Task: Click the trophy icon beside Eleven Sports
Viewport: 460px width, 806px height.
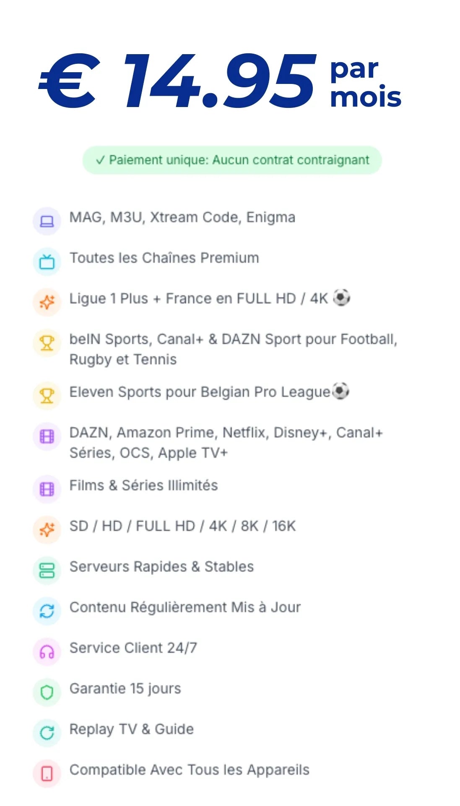Action: coord(47,395)
